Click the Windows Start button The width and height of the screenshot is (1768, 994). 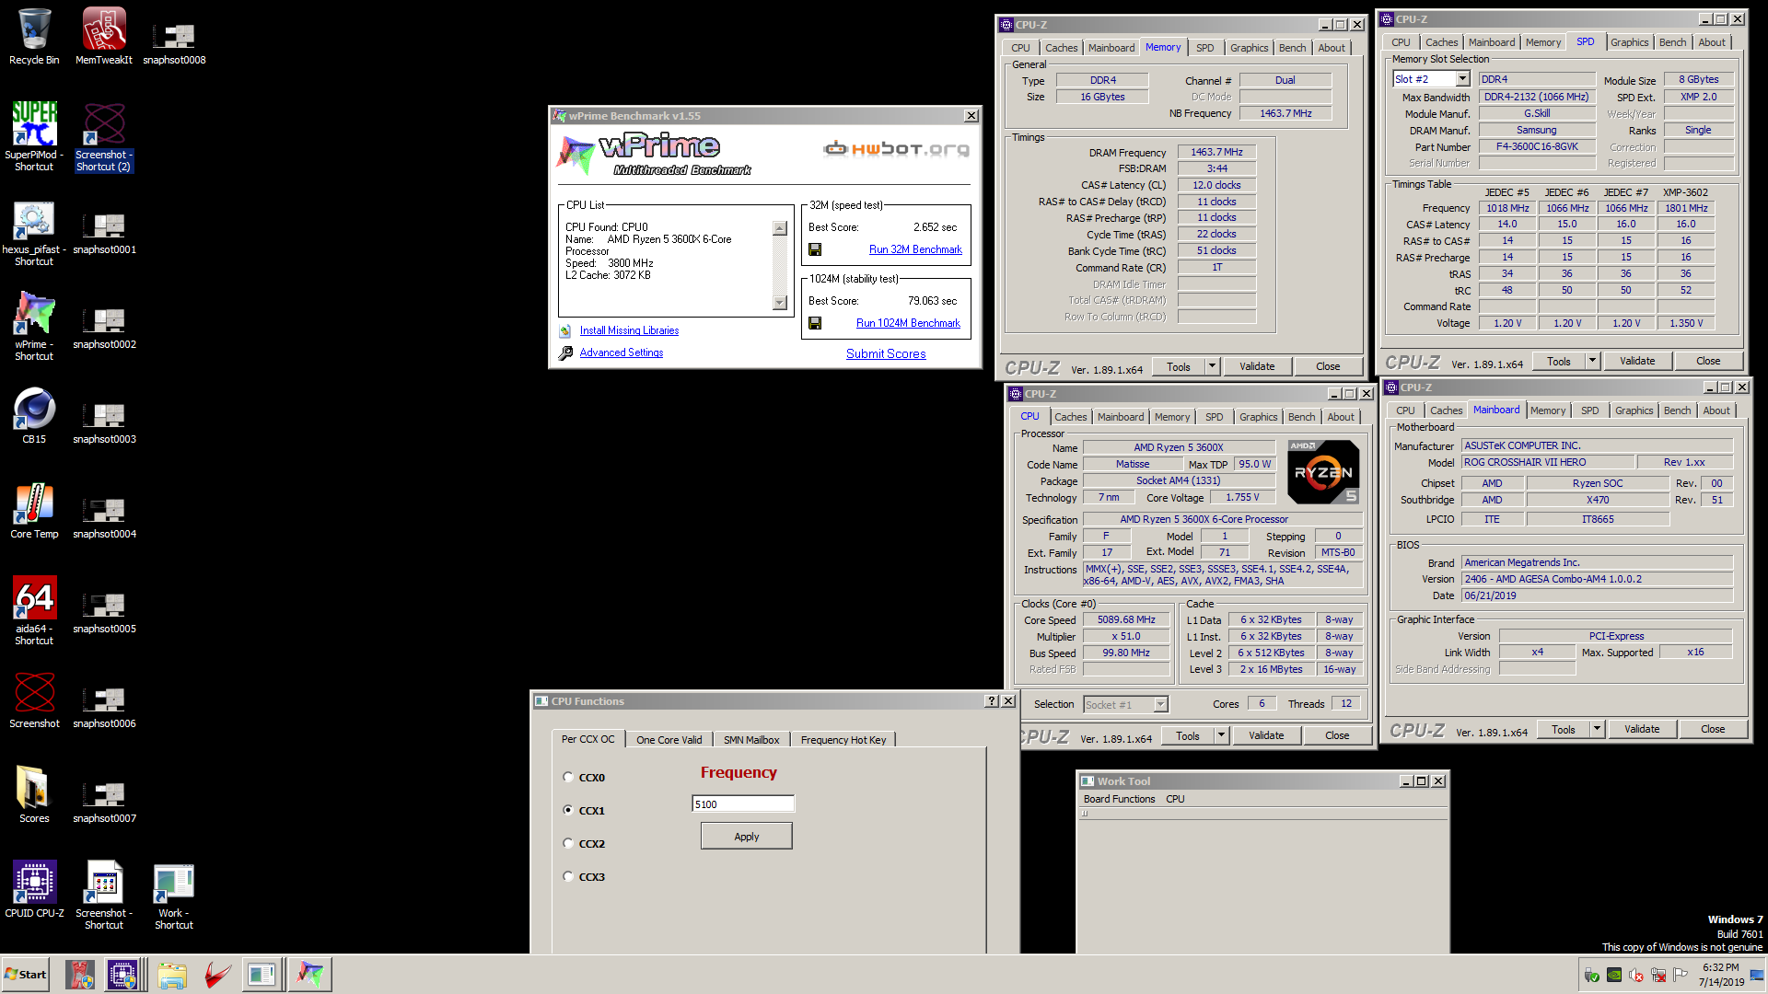click(26, 974)
